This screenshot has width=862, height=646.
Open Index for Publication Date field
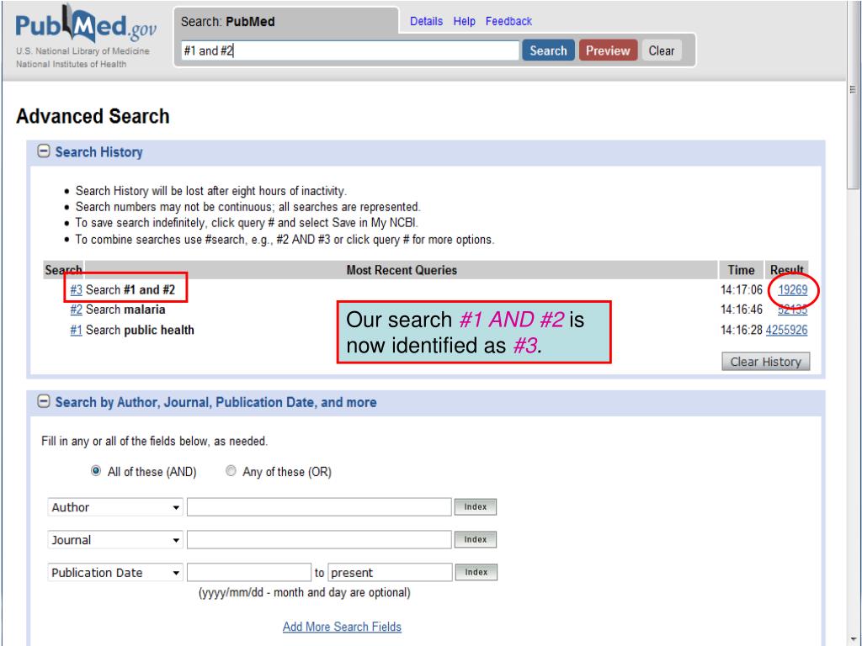[x=476, y=572]
